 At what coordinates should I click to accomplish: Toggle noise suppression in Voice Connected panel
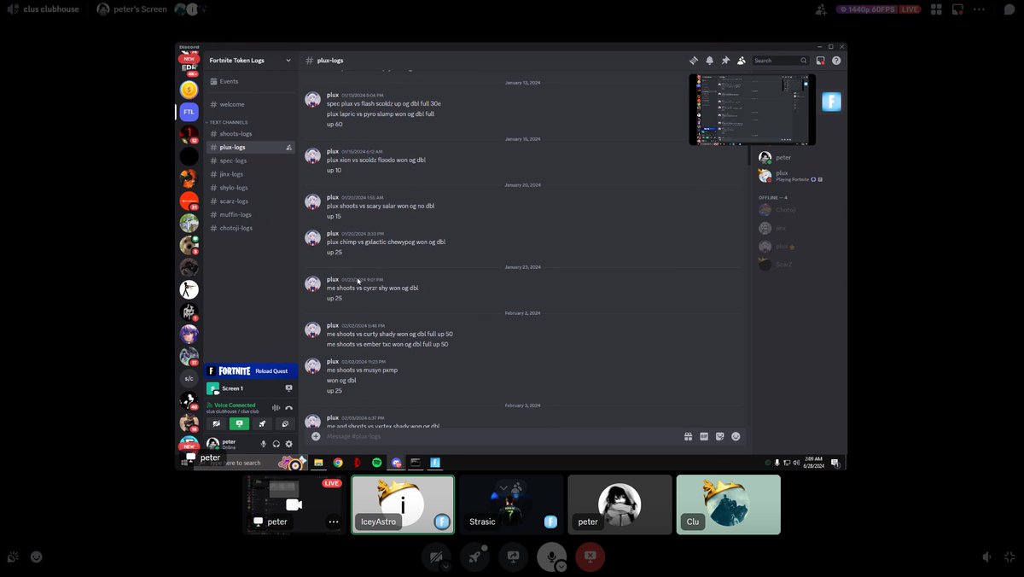pos(276,408)
